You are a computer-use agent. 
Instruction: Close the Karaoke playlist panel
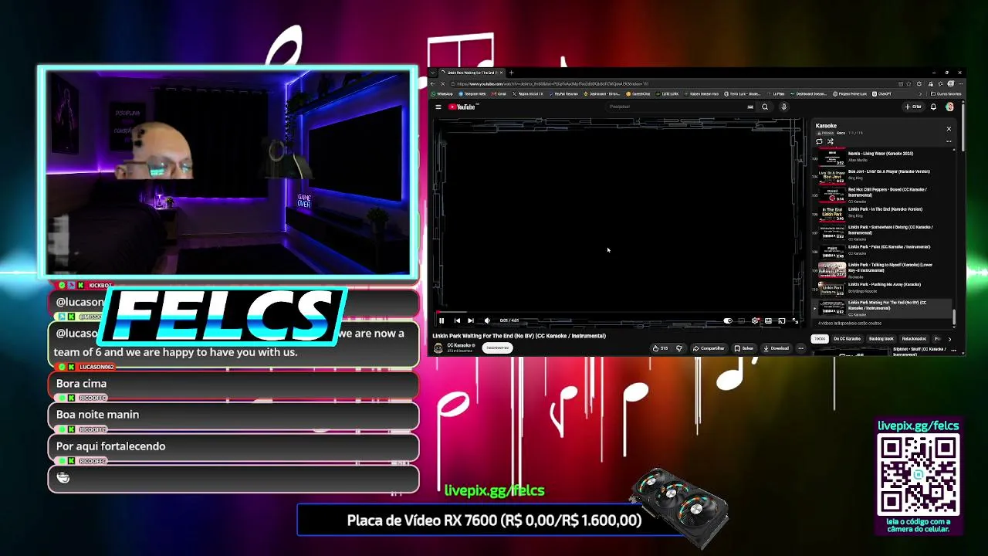coord(949,128)
